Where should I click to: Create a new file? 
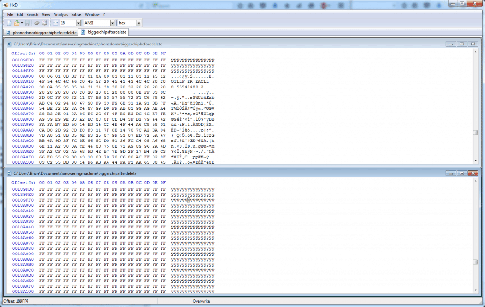(9, 23)
